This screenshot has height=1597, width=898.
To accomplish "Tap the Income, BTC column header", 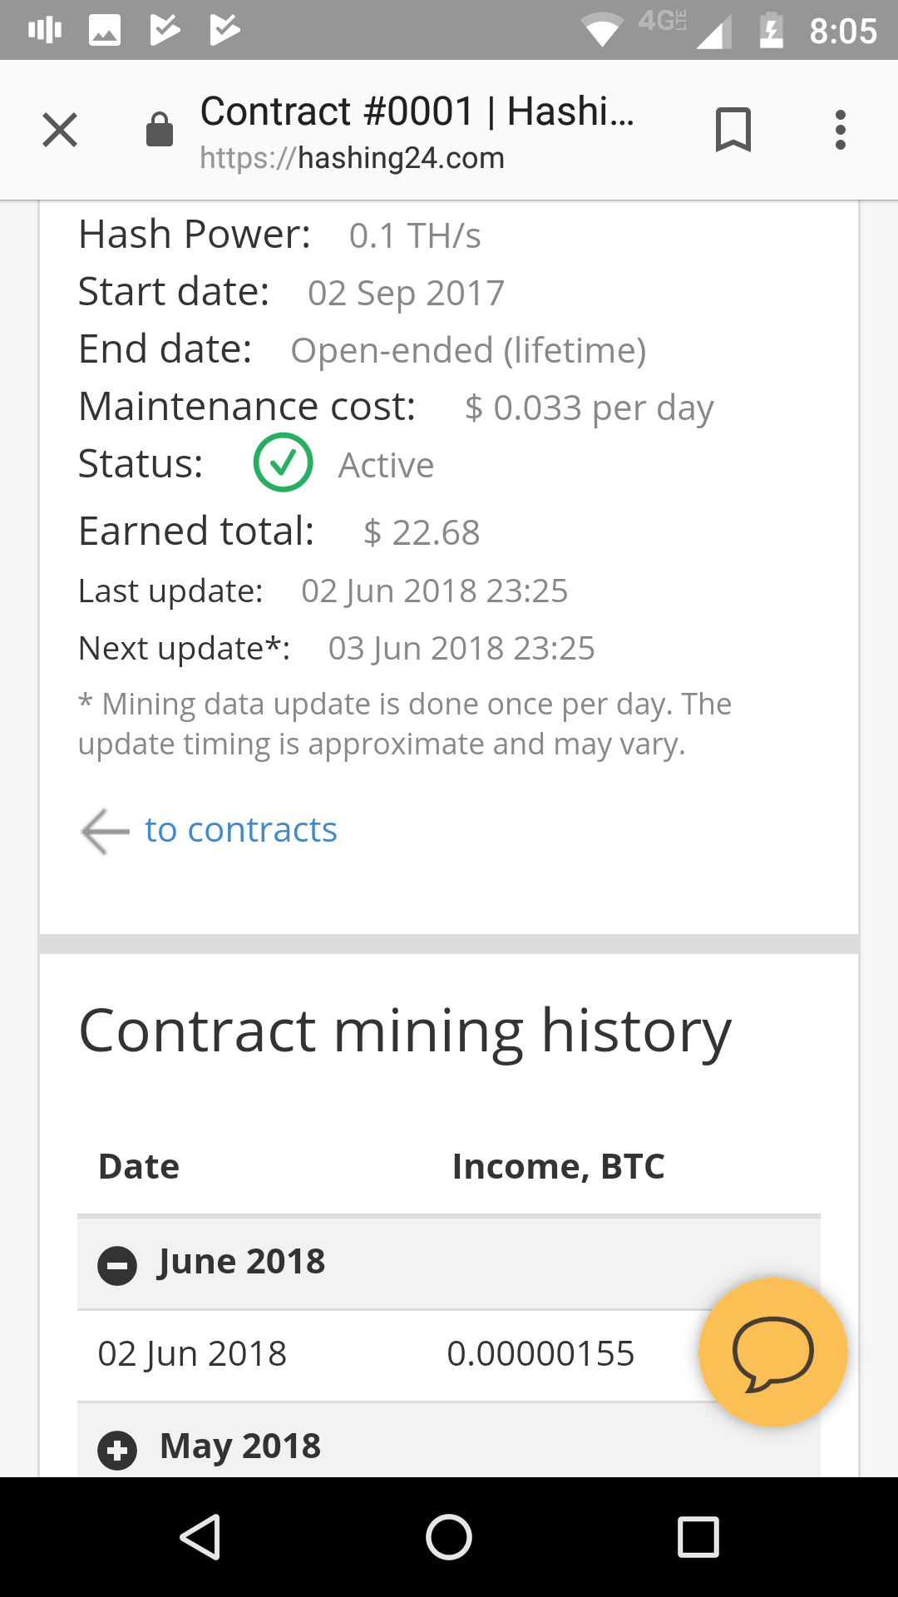I will click(x=558, y=1167).
